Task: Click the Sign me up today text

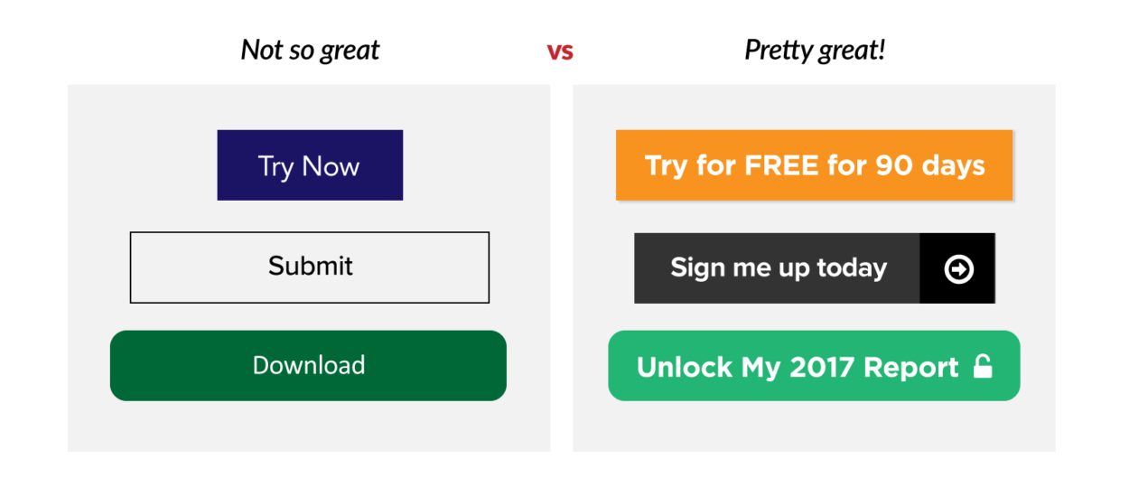Action: tap(778, 268)
